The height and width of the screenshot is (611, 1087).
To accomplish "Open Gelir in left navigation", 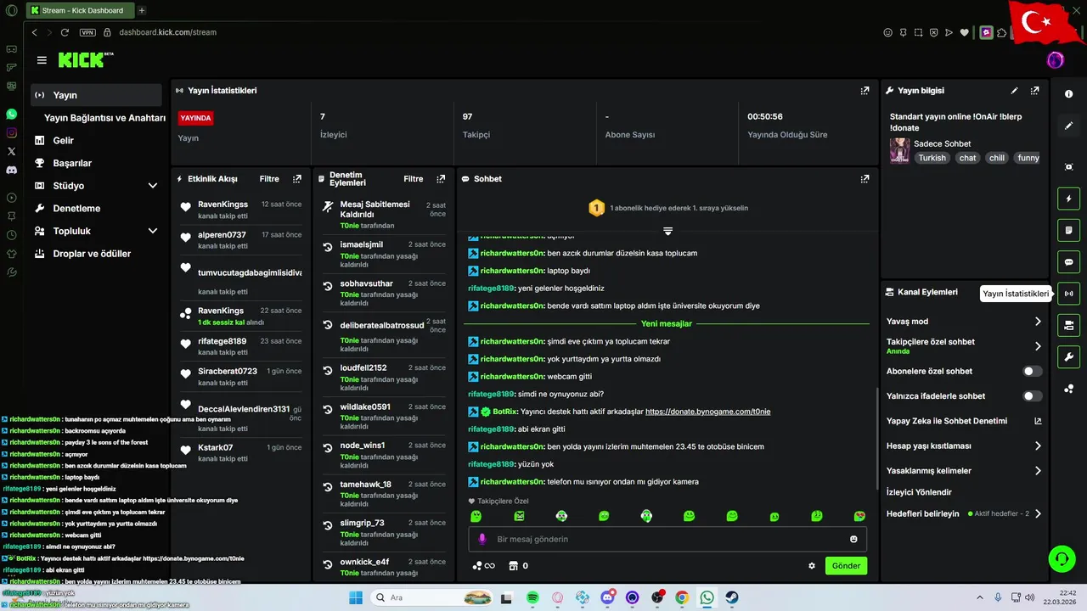I will 63,141.
